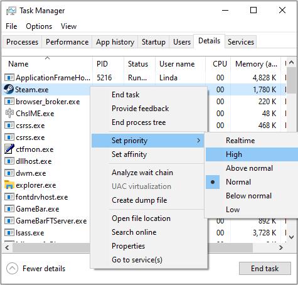
Task: Click the ChsIME.exe icon
Action: (9, 113)
